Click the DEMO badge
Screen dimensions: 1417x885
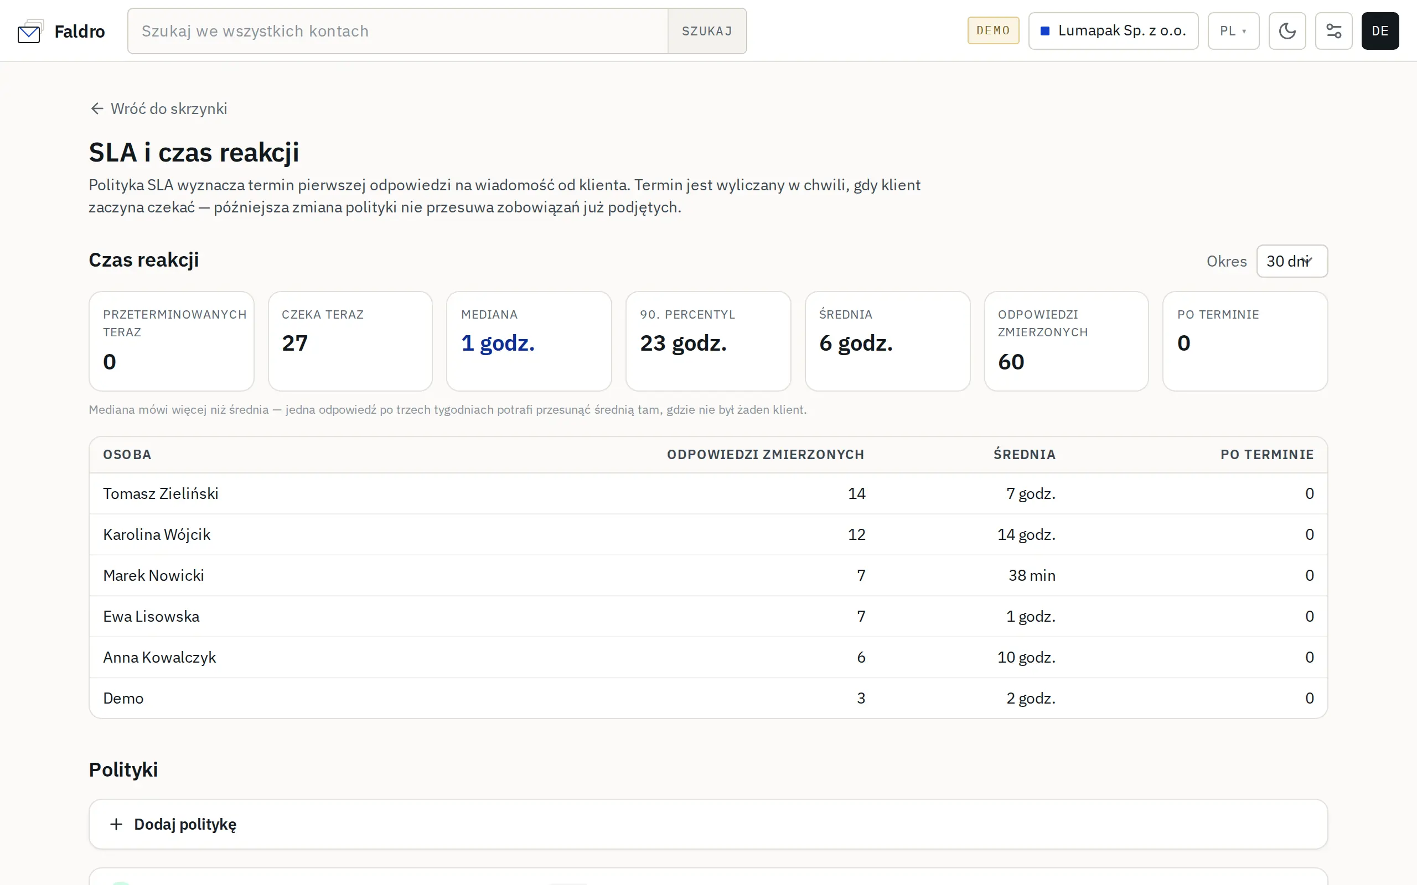[x=993, y=30]
